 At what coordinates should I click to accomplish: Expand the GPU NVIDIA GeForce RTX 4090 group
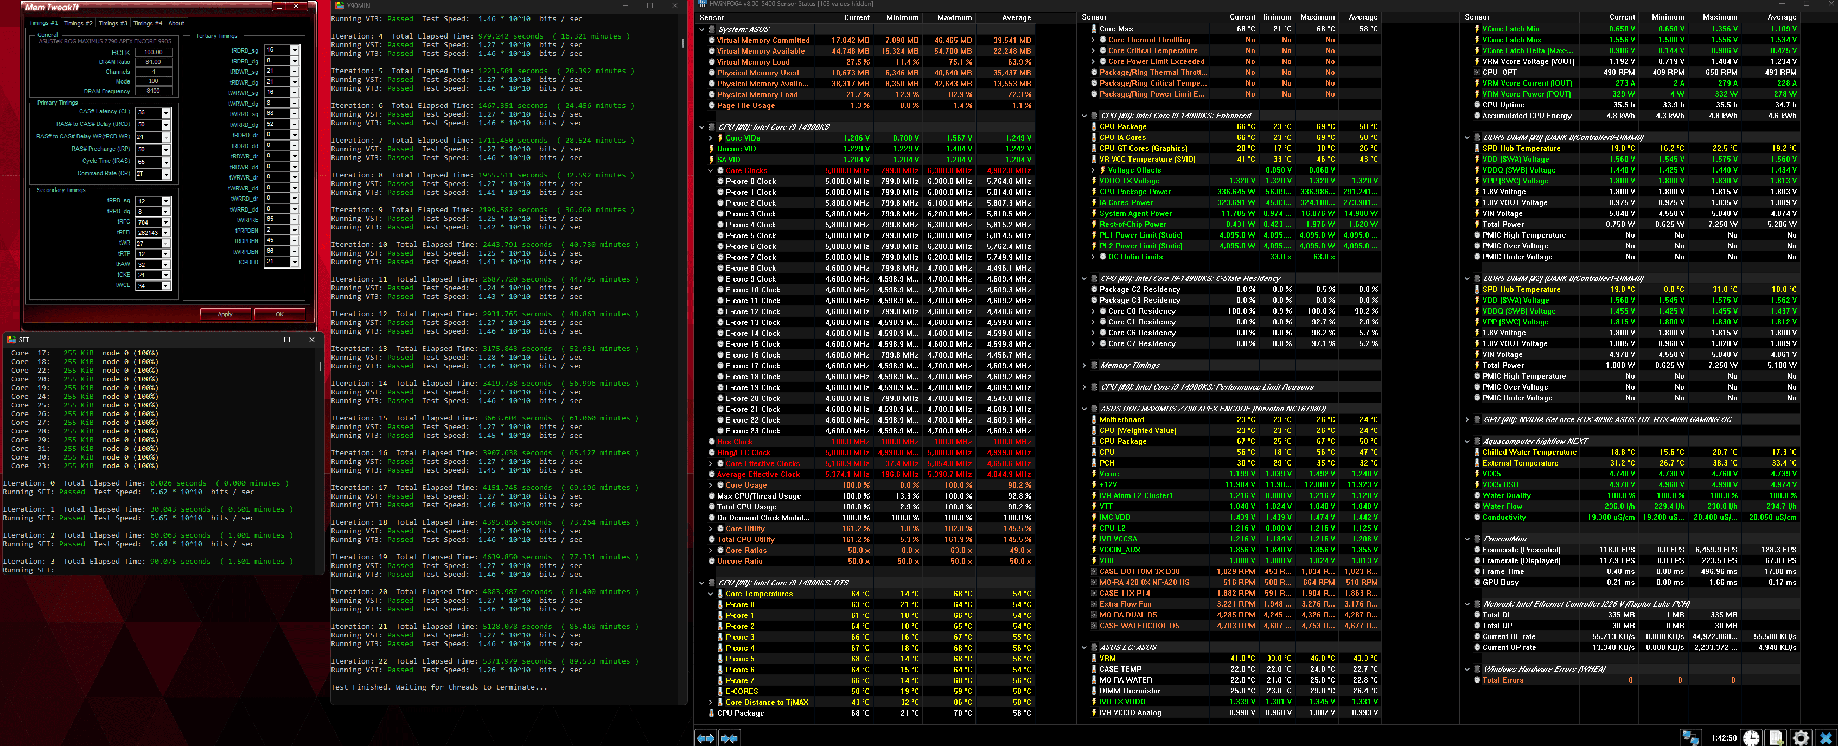[x=1467, y=420]
